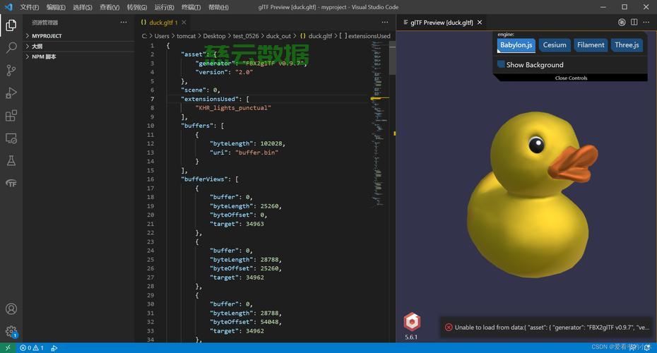This screenshot has height=353, width=657.
Task: Open Source Control view
Action: pos(11,70)
